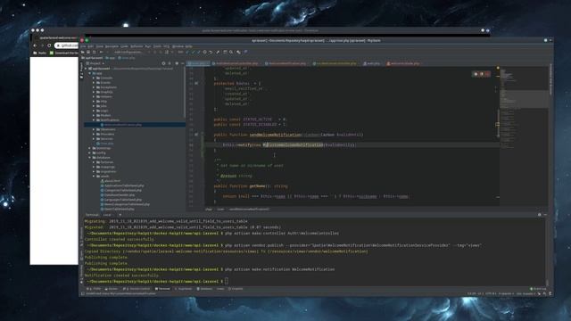Click the Project panel settings gear
The height and width of the screenshot is (321, 571).
[x=177, y=63]
